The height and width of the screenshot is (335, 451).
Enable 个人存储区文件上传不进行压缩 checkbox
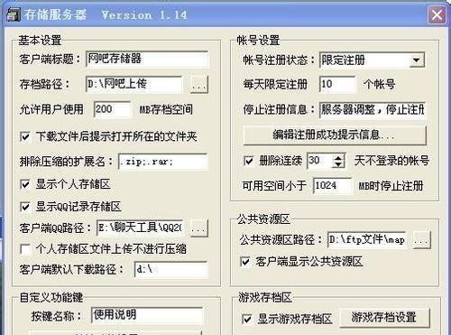coord(25,249)
